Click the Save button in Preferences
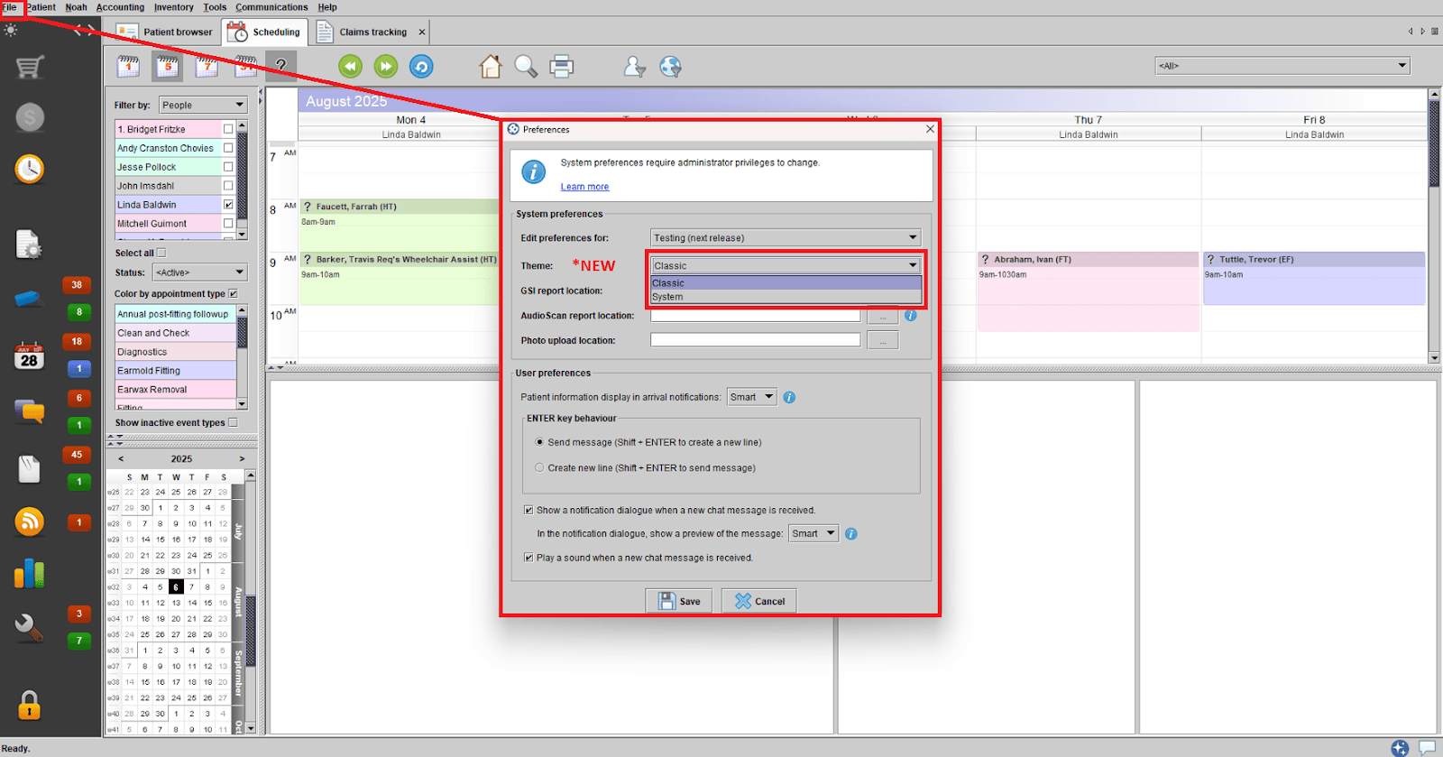Viewport: 1443px width, 757px height. click(678, 601)
